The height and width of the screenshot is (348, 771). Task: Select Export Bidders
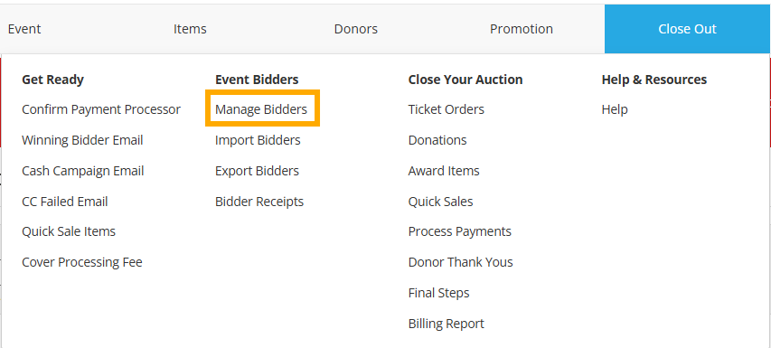(x=258, y=171)
